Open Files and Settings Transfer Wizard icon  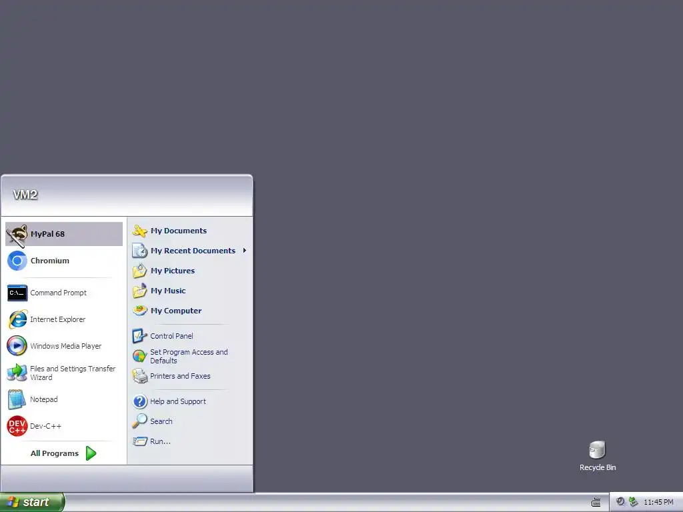coord(17,373)
